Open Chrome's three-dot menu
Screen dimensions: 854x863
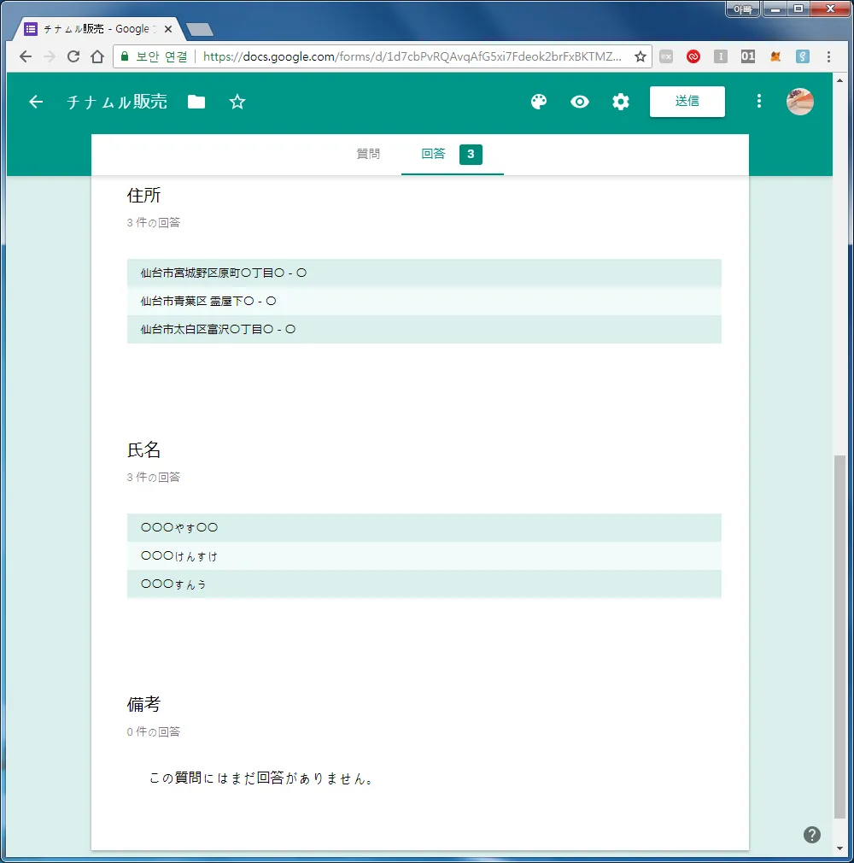point(828,56)
